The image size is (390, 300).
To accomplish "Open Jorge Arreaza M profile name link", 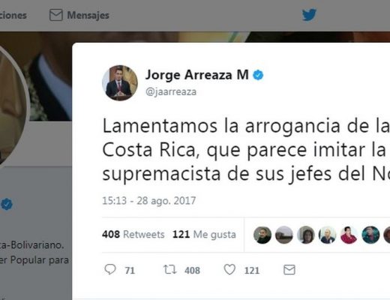I will coord(197,75).
